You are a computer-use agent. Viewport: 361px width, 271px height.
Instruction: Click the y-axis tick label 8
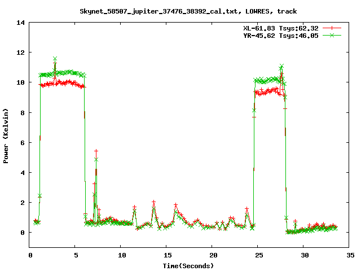coord(23,113)
